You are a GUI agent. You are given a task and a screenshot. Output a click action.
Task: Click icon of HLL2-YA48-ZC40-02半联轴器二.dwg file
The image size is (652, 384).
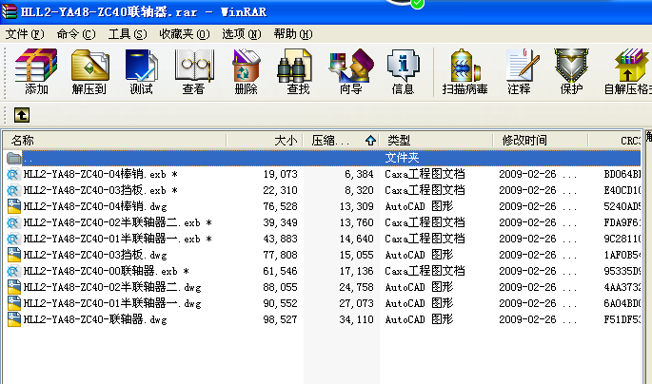pos(13,287)
